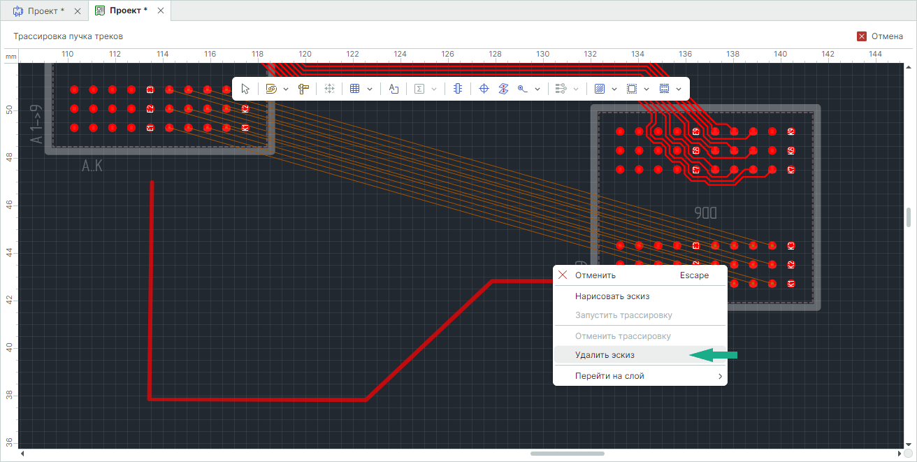Click the track routing tool icon
The image size is (917, 462).
[x=272, y=89]
